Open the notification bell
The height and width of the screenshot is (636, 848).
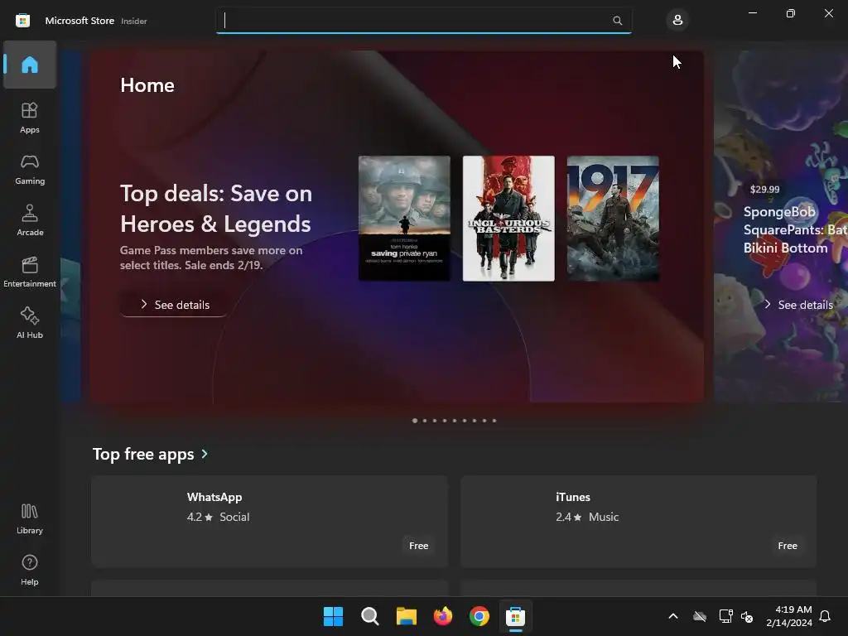pos(826,616)
